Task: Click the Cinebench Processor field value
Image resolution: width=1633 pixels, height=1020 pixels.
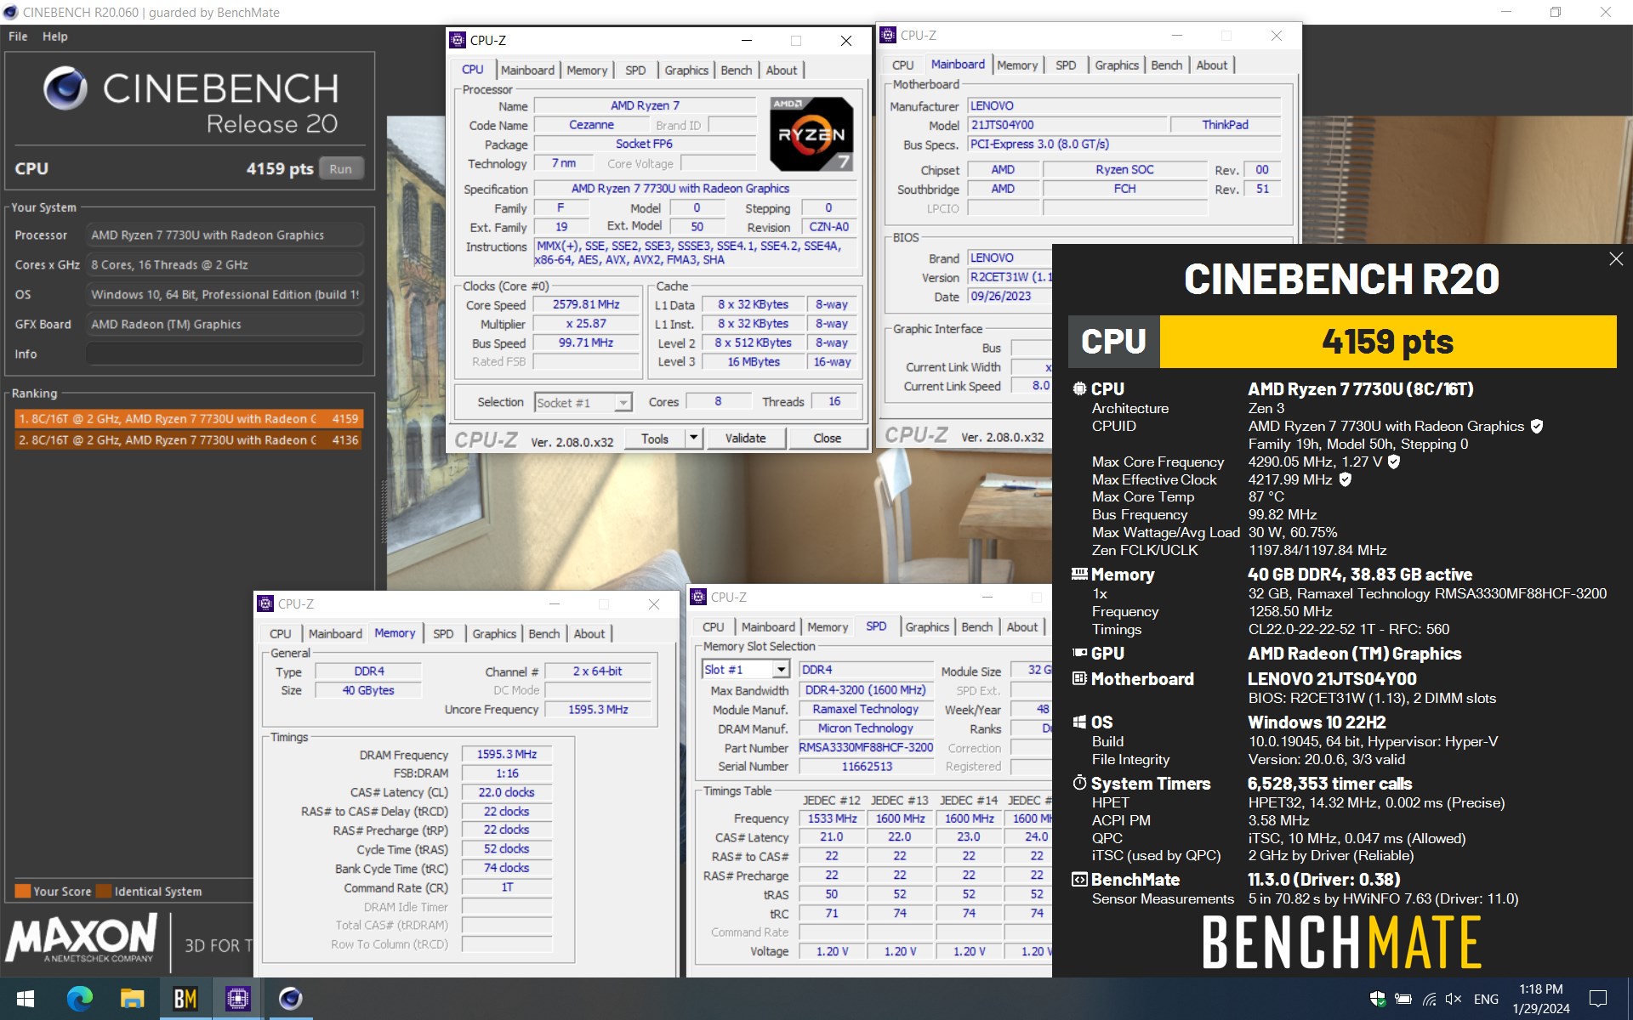Action: [225, 235]
